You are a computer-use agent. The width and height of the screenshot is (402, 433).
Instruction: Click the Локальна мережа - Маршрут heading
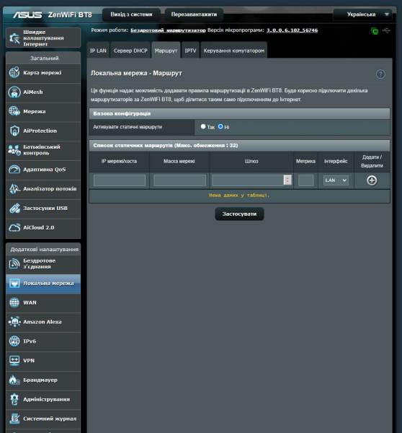coord(136,73)
